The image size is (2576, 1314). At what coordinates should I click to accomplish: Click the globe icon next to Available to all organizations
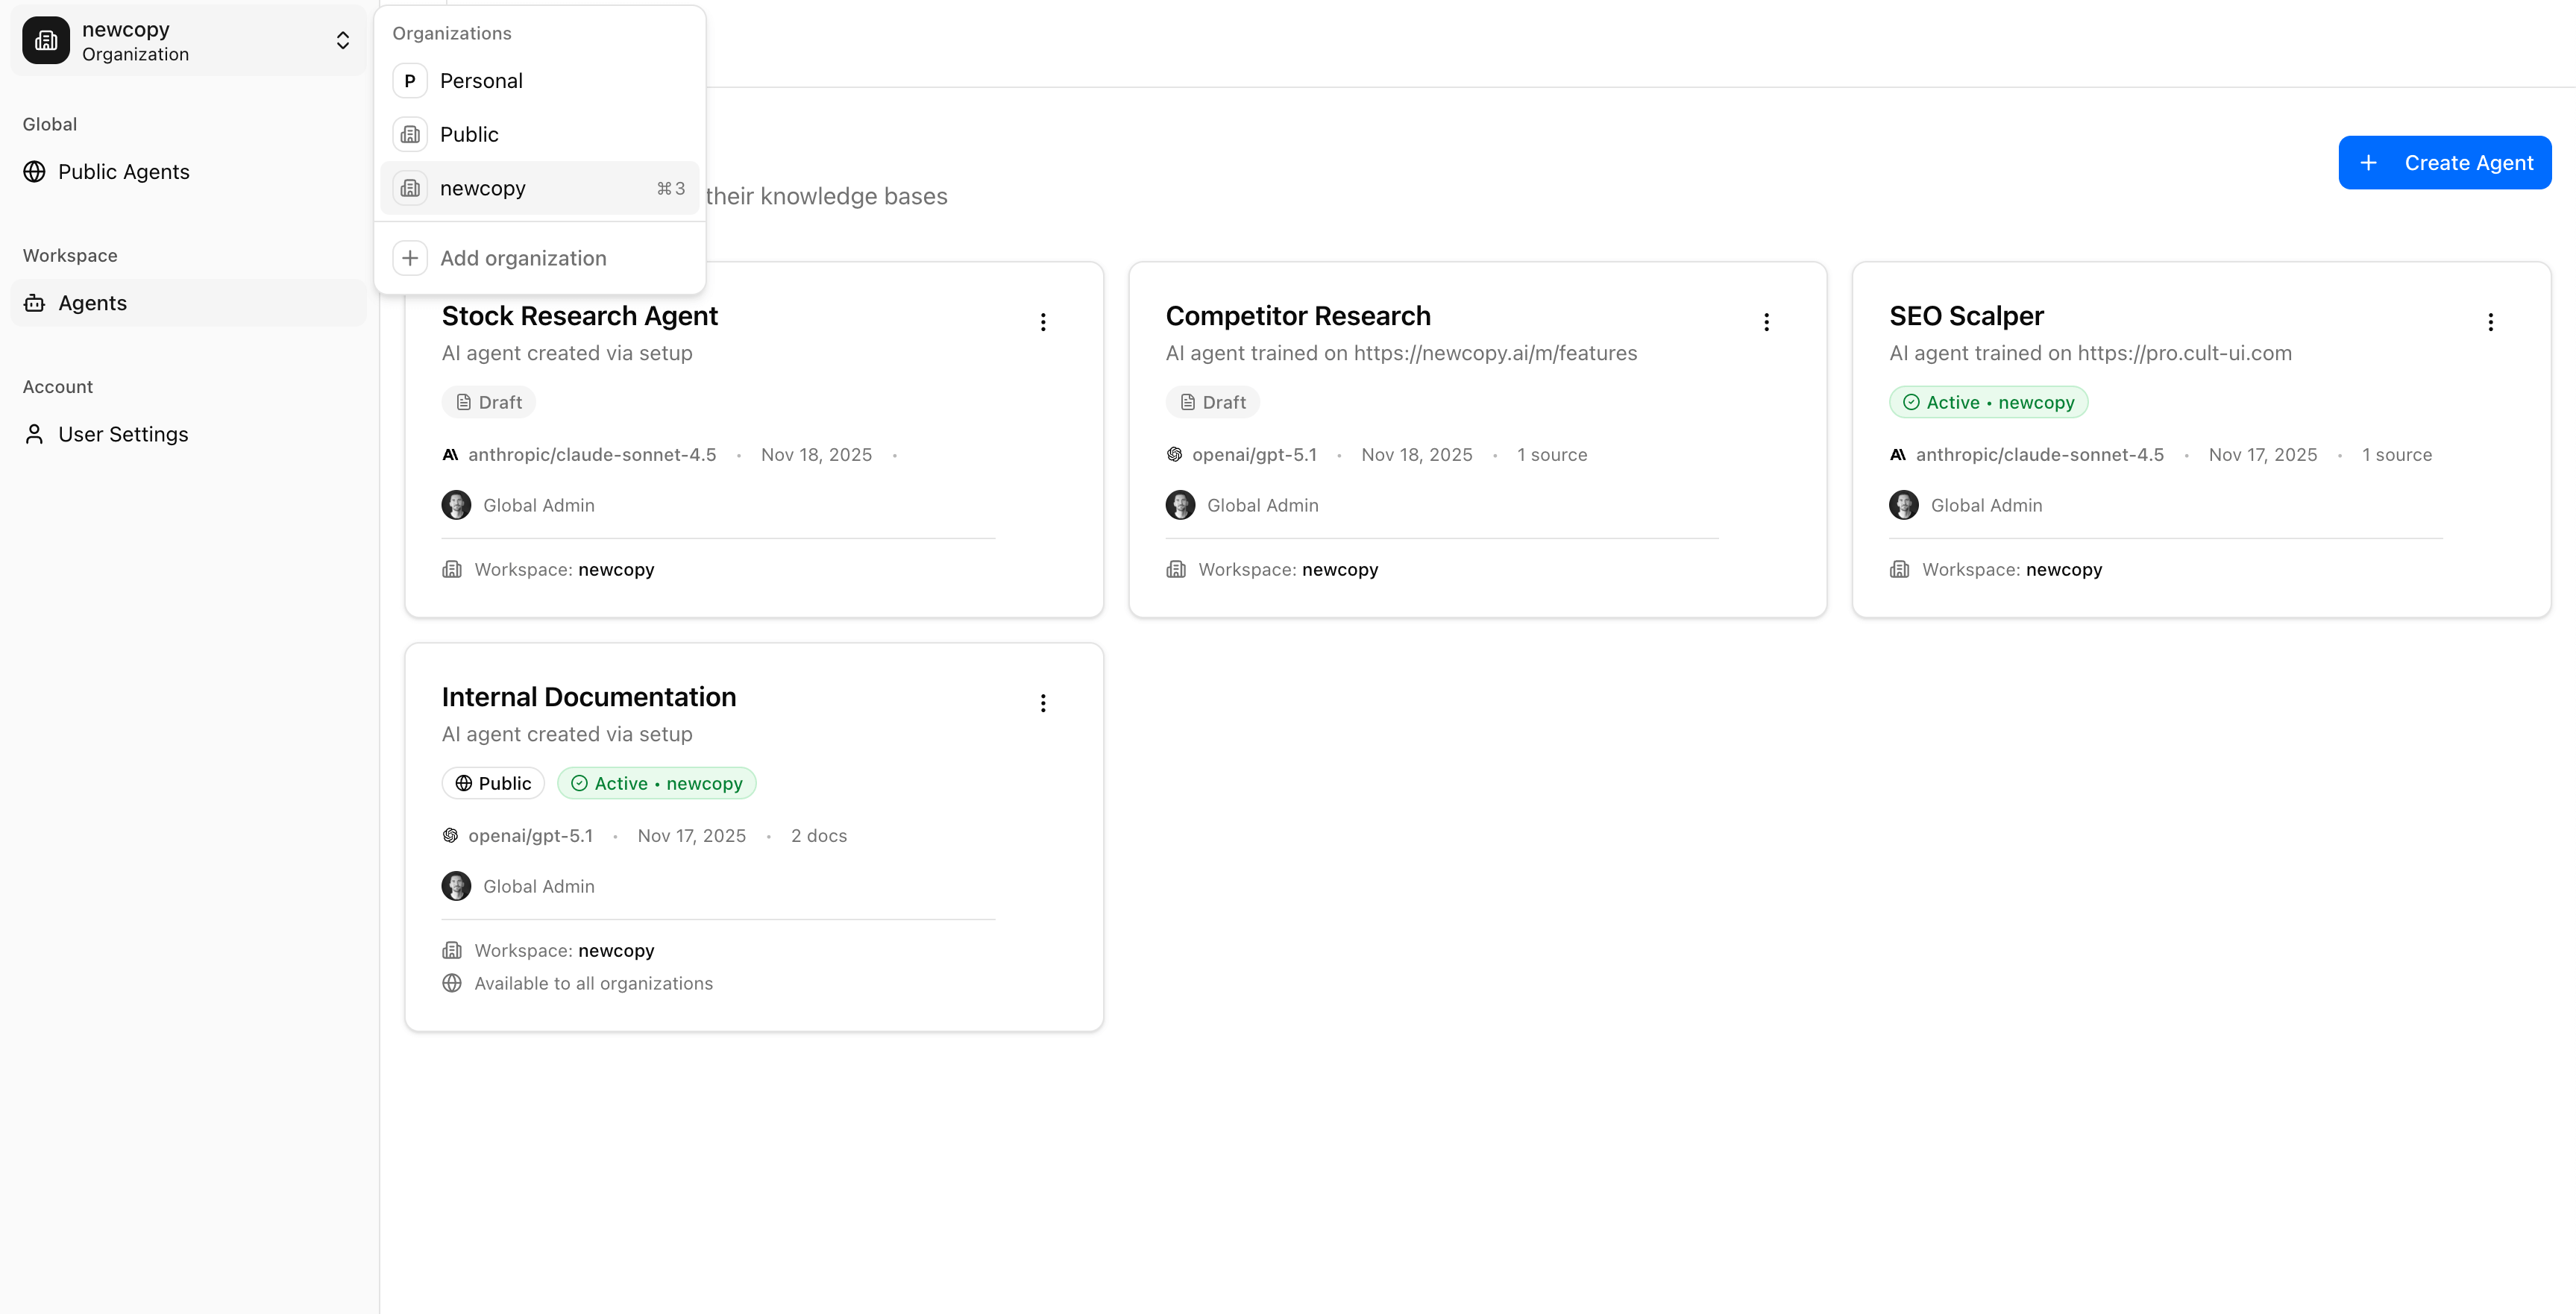[451, 983]
